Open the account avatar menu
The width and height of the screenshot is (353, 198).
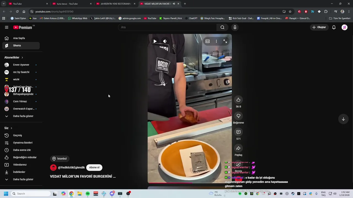344,27
